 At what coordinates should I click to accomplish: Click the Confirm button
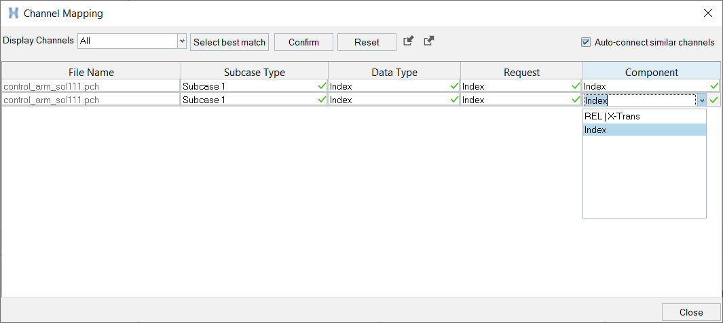303,42
